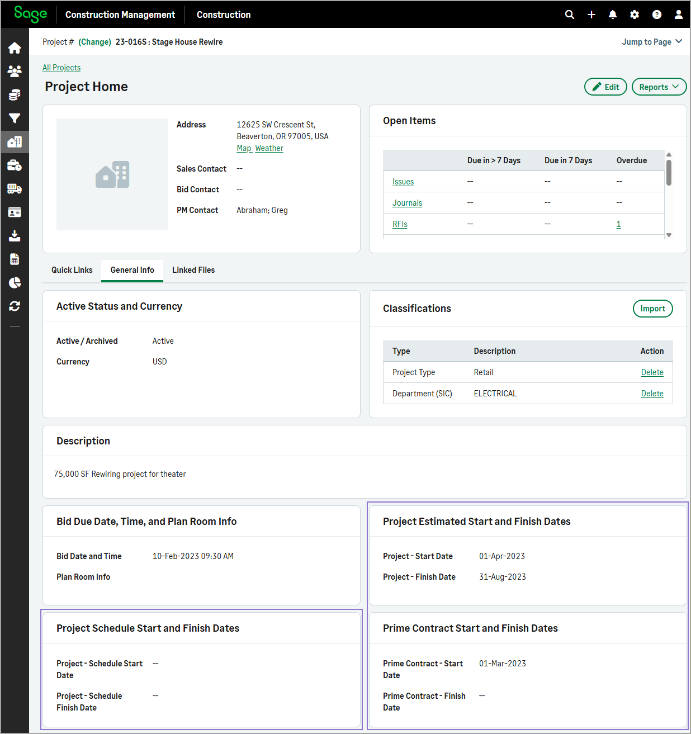
Task: Click the settings gear in top bar
Action: (x=635, y=15)
